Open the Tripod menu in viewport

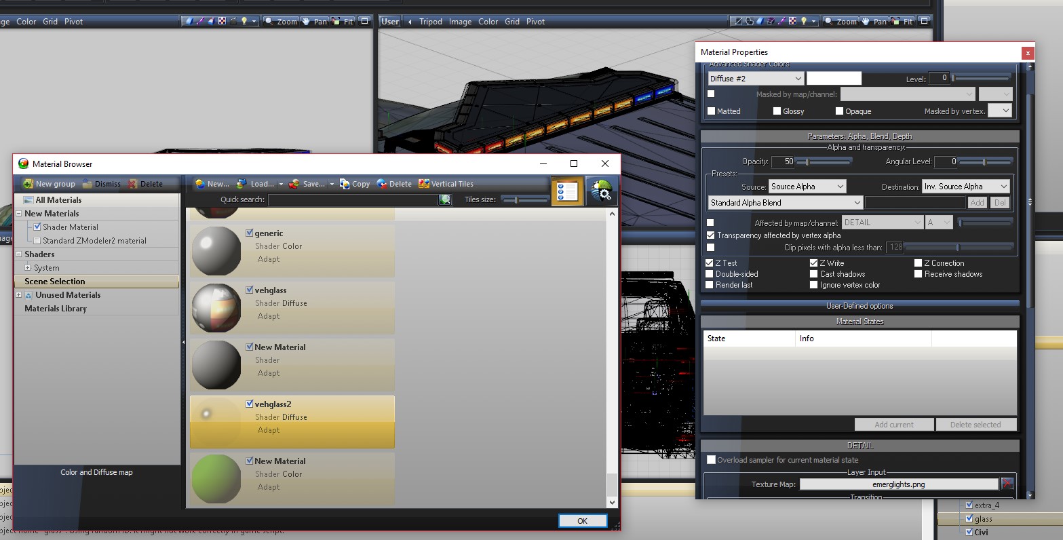click(430, 22)
